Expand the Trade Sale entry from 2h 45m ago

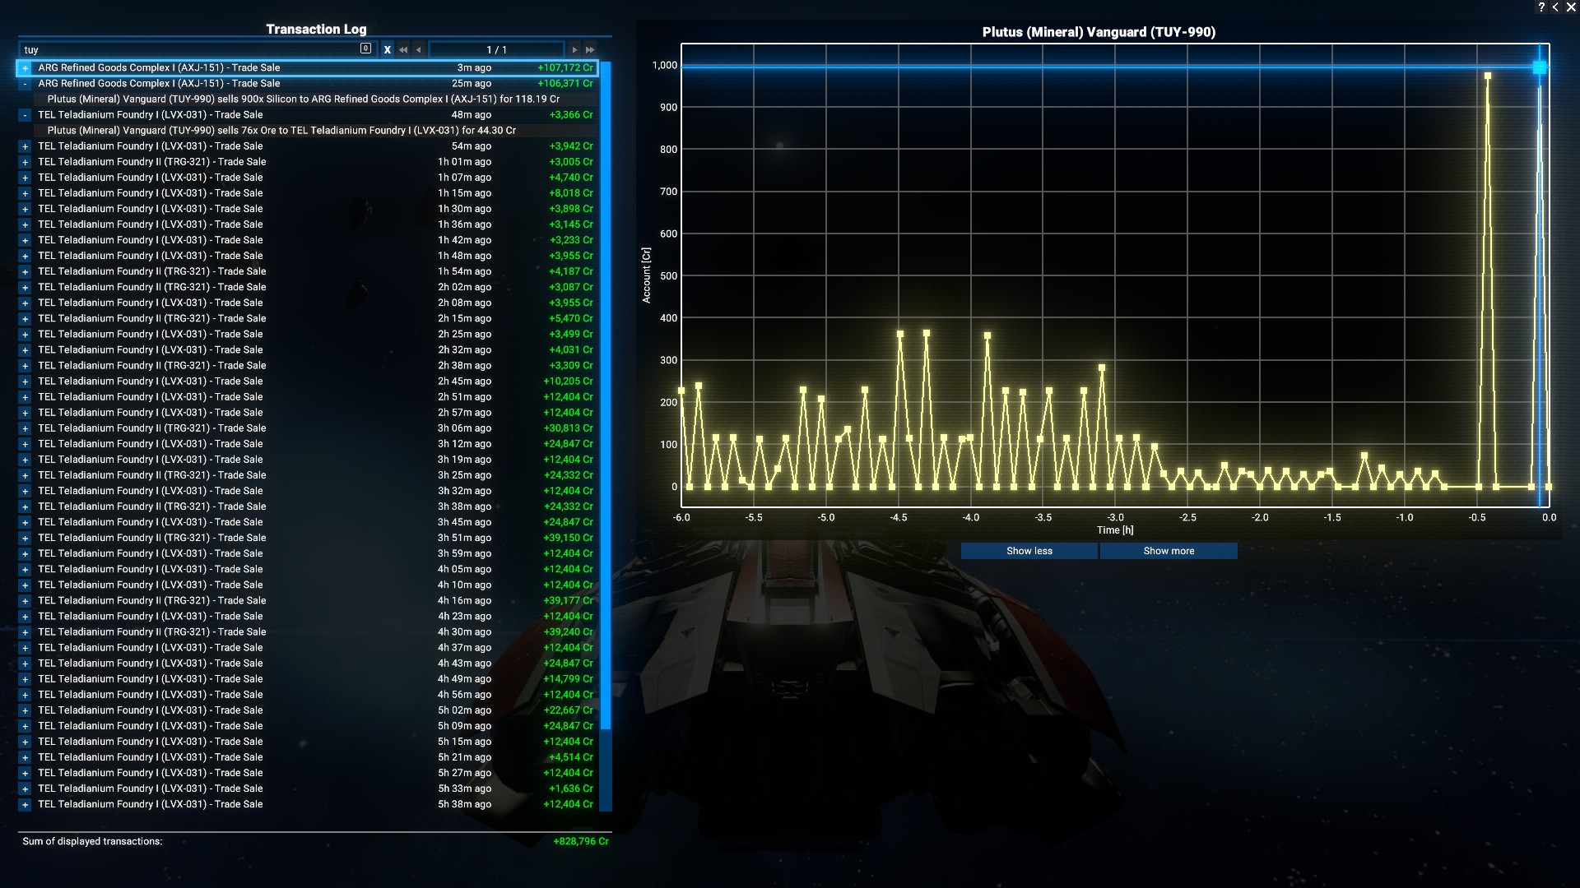pos(25,382)
